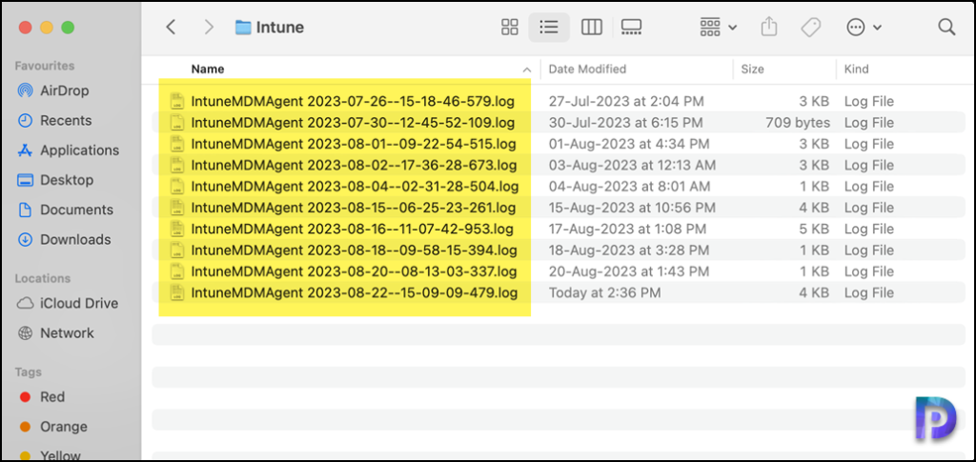Screen dimensions: 976x462
Task: Click the Favourites sidebar section heading
Action: coord(45,66)
